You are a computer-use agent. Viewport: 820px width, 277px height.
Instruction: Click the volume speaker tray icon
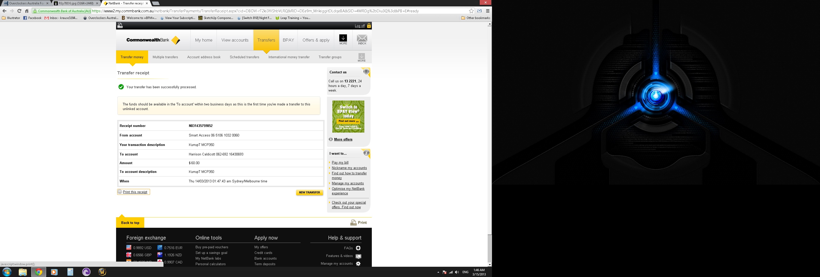coord(457,272)
